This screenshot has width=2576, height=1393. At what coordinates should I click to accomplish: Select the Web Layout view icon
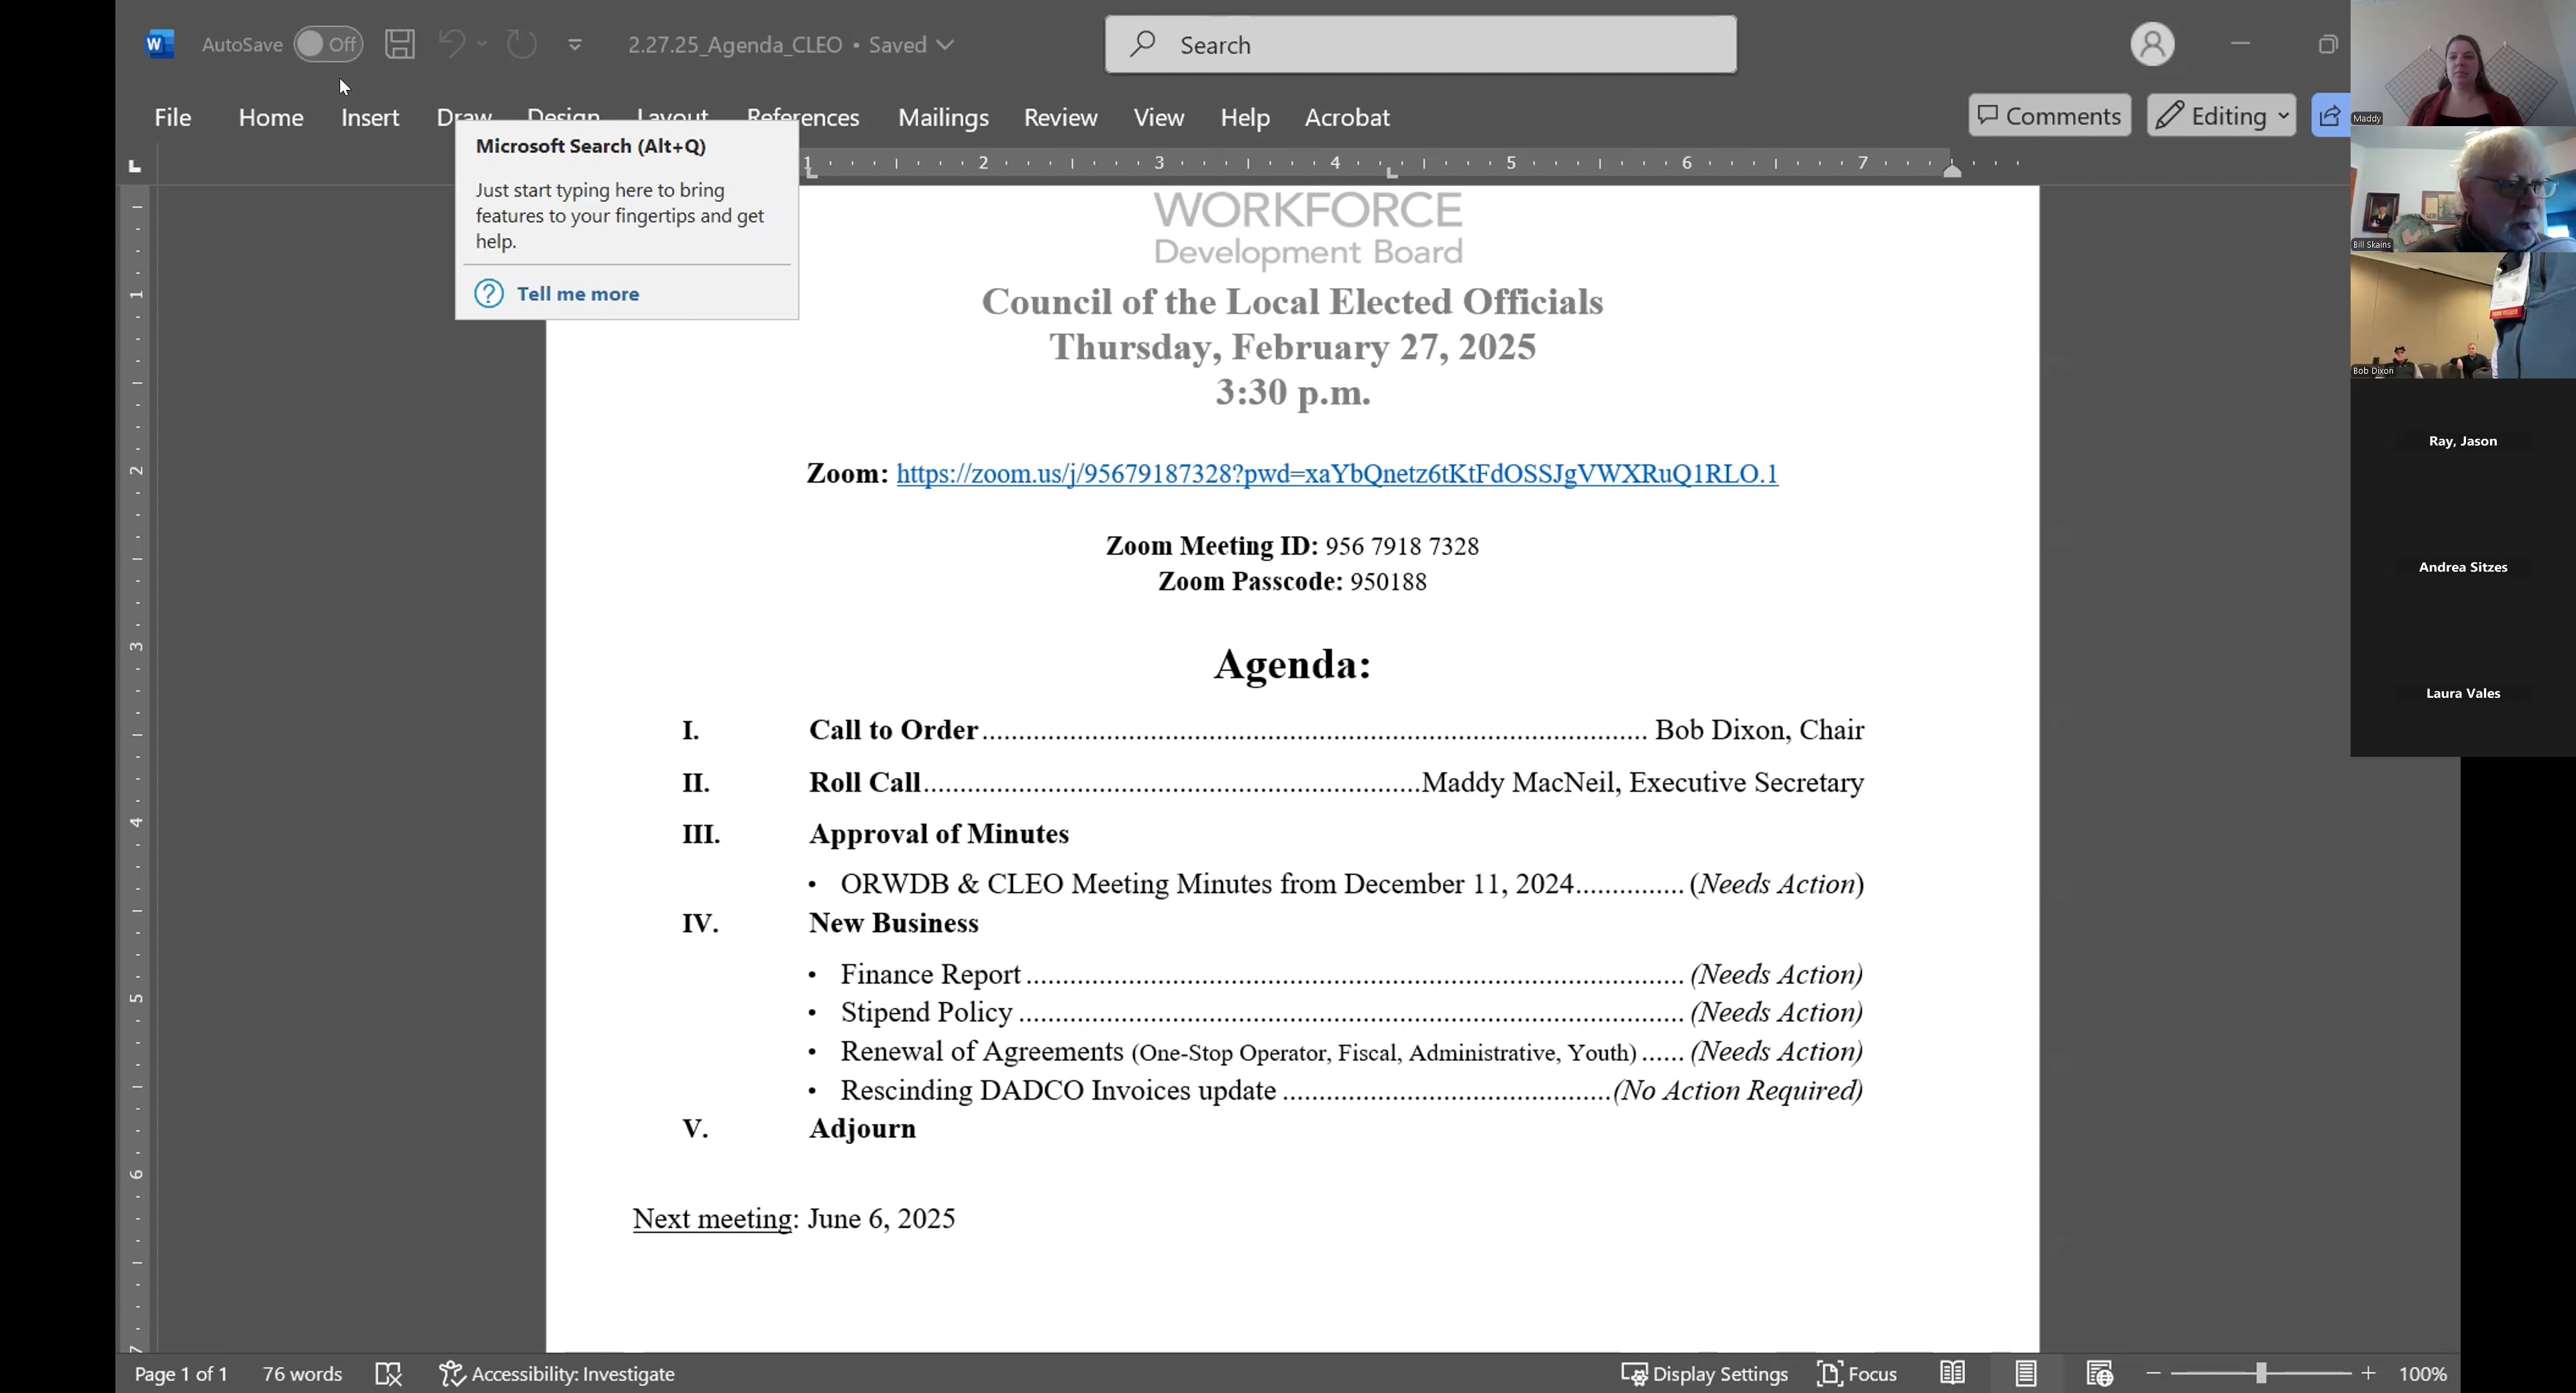(x=2100, y=1373)
